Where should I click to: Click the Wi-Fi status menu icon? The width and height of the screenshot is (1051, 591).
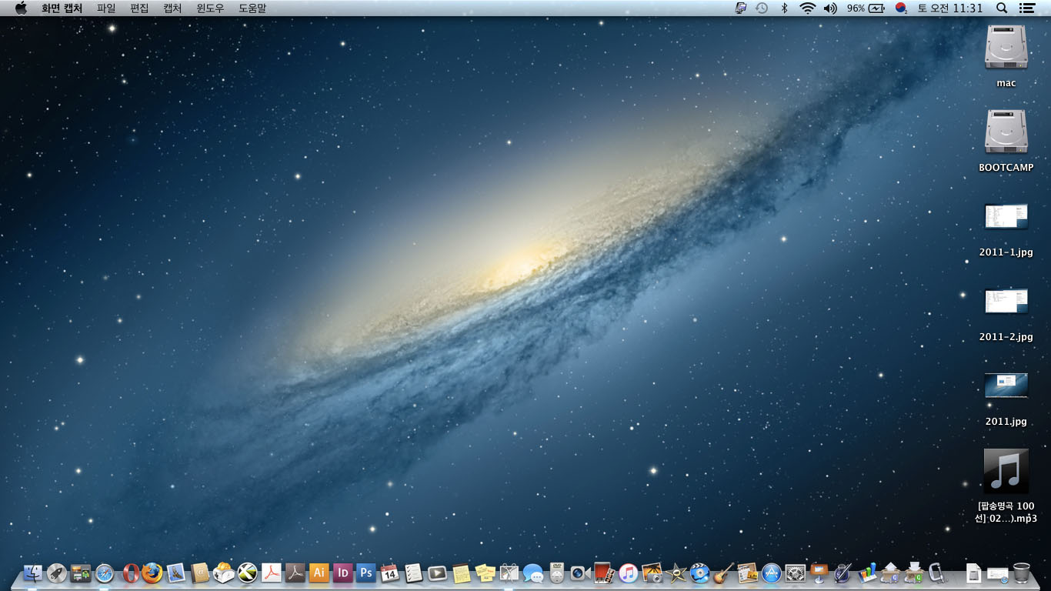(807, 8)
